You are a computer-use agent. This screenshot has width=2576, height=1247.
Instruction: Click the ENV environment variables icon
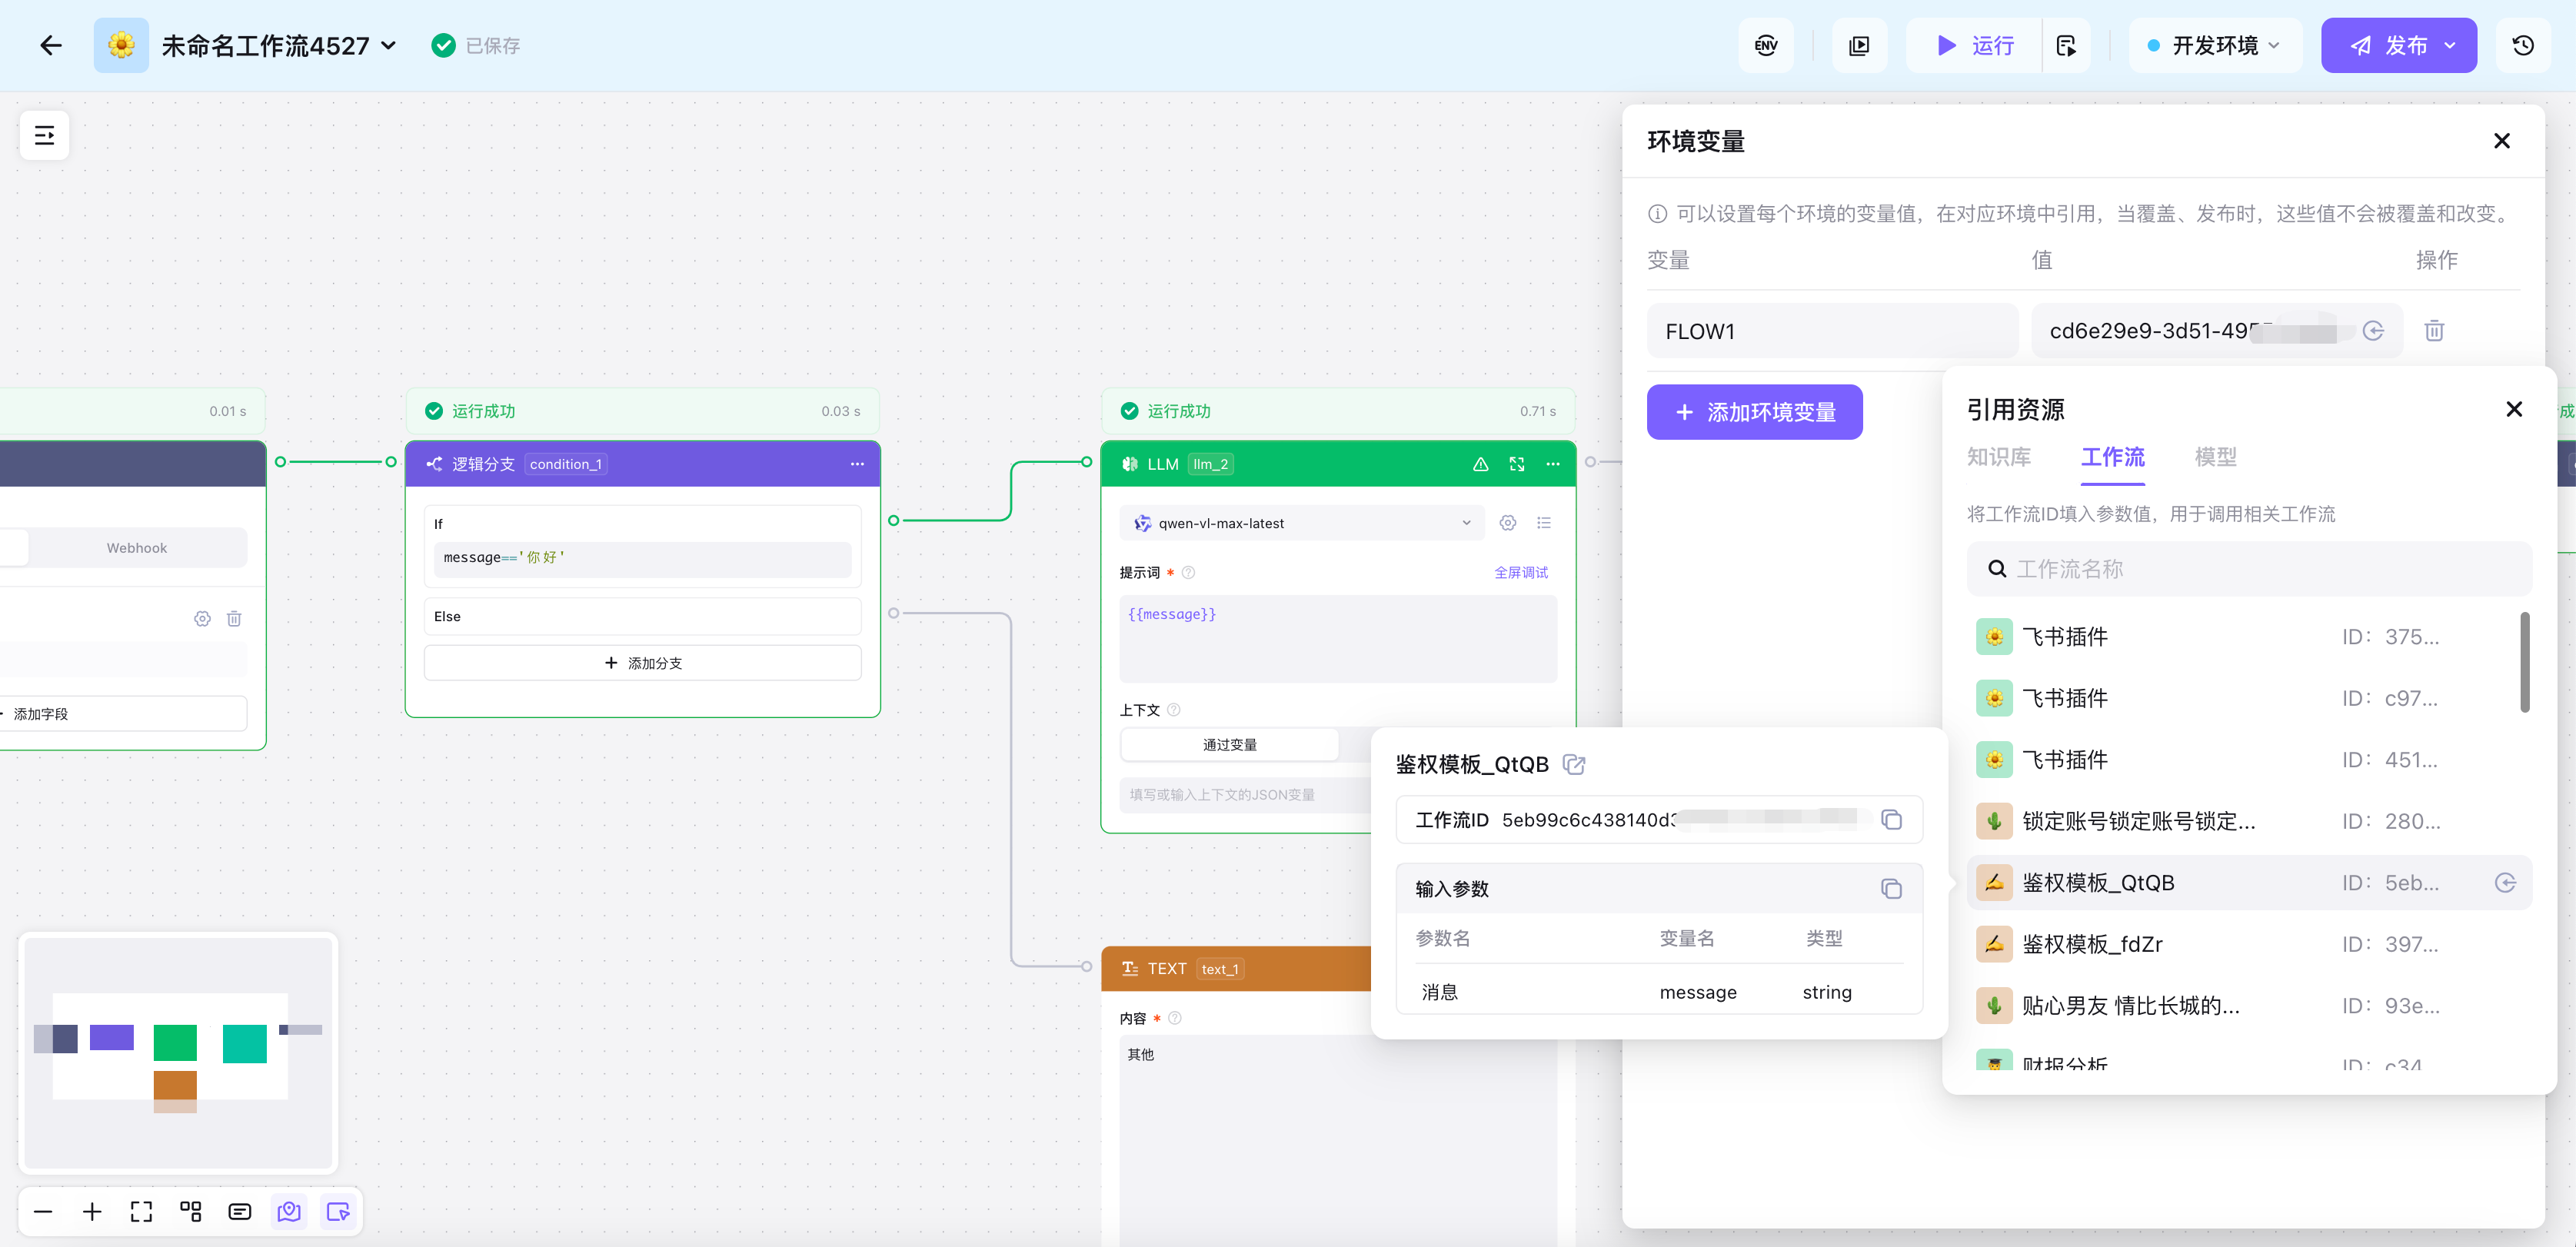[x=1766, y=45]
